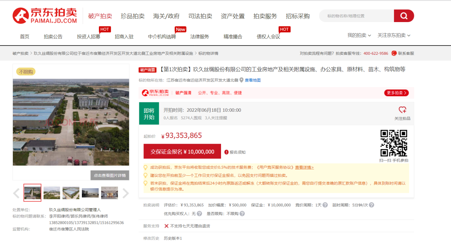Viewport: 451px width, 243px height.
Task: Click the JD Paimai logo
Action: pyautogui.click(x=45, y=16)
